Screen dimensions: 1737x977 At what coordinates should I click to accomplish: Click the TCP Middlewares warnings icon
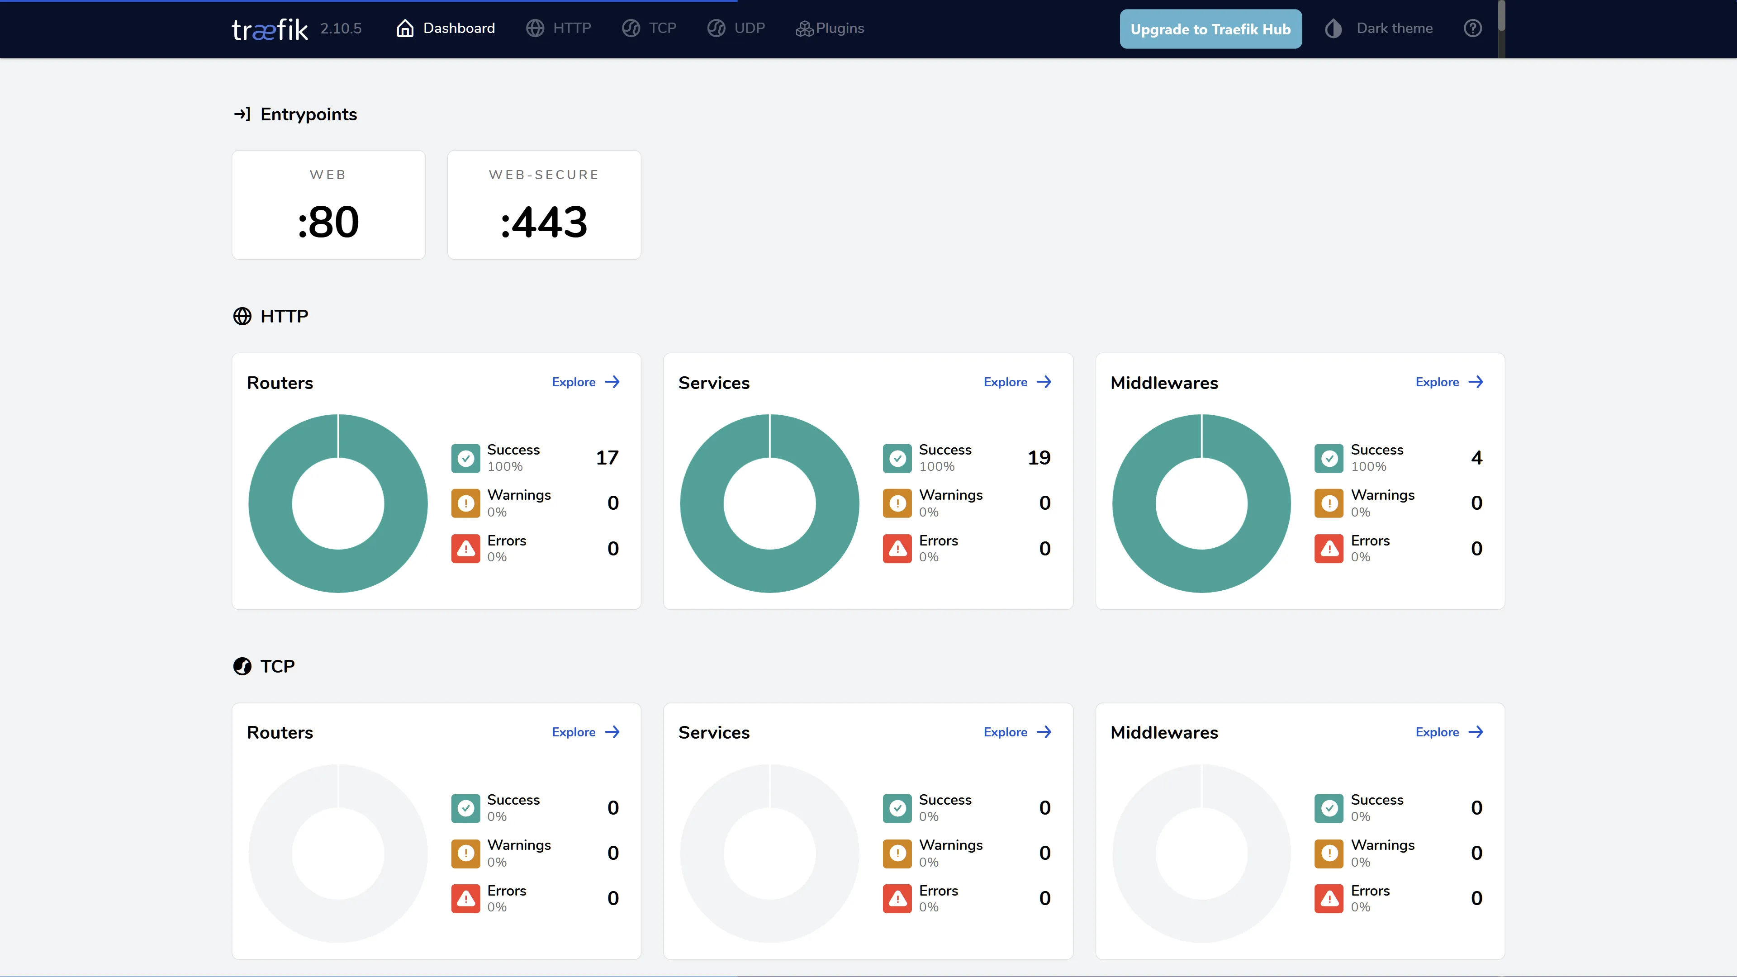(1329, 854)
